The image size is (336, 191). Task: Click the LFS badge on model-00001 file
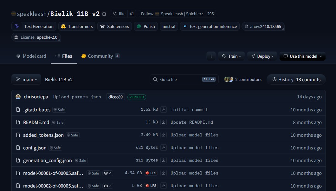tap(151, 173)
